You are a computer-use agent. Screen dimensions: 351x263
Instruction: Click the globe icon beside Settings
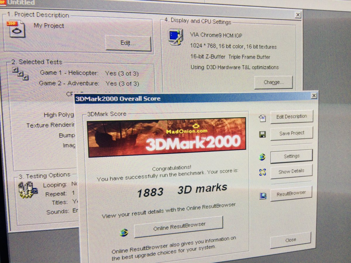click(262, 157)
